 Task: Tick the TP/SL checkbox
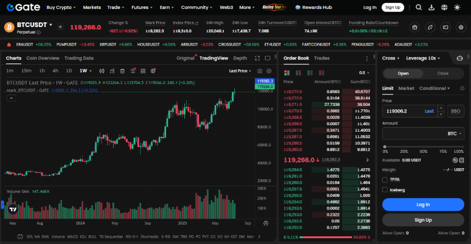(x=385, y=180)
